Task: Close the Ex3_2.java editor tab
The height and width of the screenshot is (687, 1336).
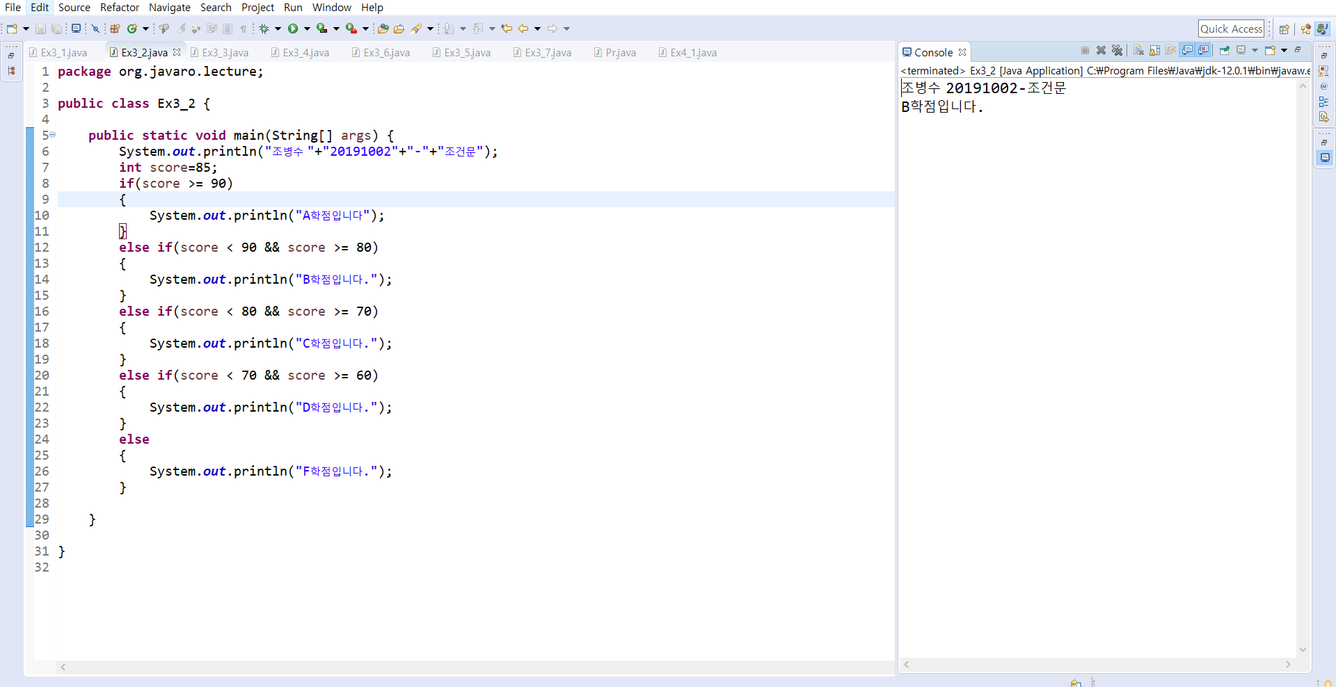Action: 177,52
